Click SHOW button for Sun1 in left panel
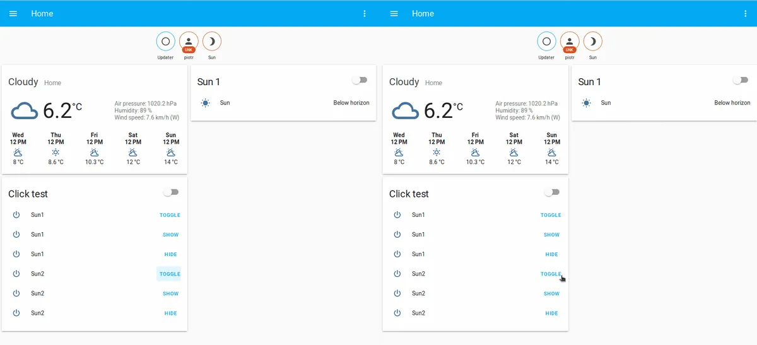This screenshot has height=345, width=757. pyautogui.click(x=171, y=235)
